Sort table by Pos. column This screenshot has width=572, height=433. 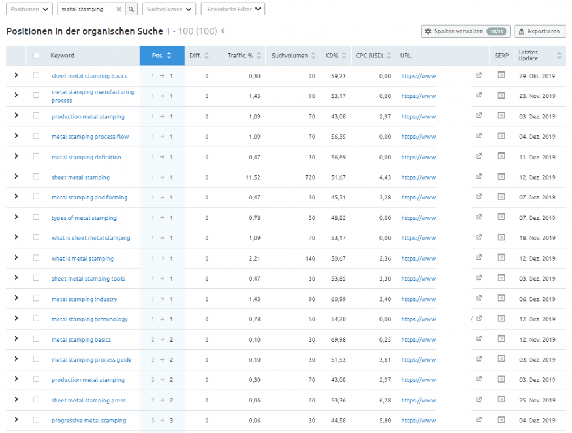tap(162, 56)
